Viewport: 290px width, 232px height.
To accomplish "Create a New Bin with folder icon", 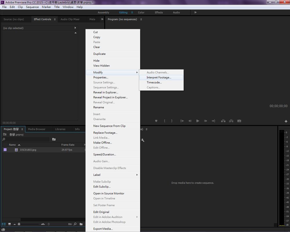I will tap(81, 224).
